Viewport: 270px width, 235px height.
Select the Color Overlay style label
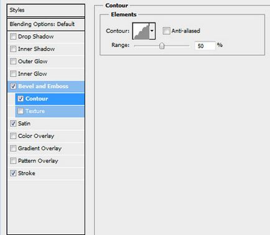(36, 136)
